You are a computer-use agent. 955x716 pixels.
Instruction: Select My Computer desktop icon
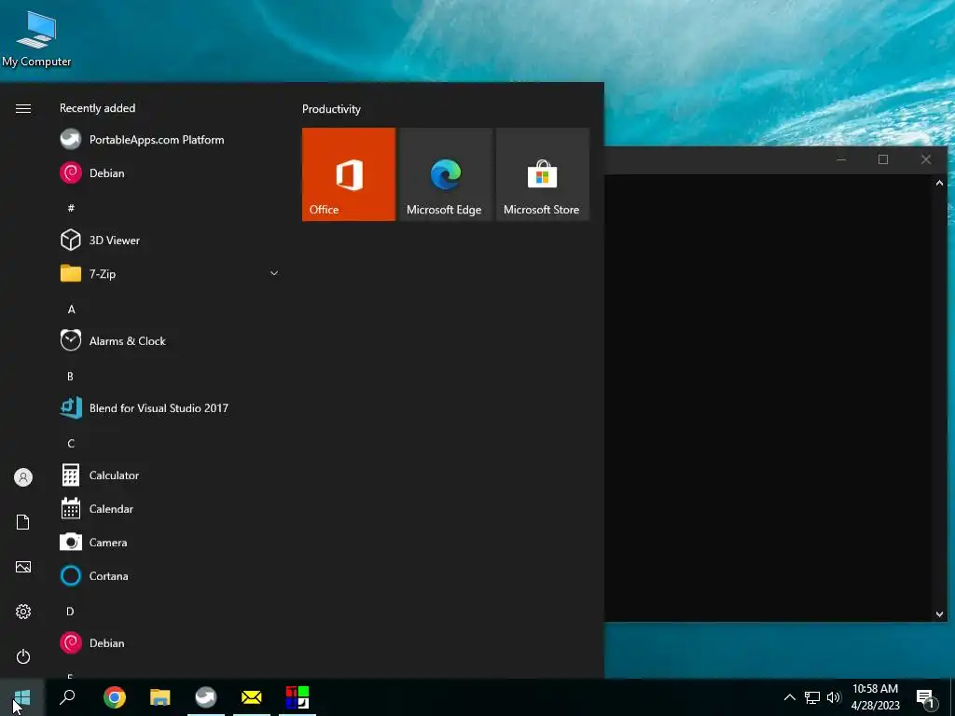click(36, 39)
